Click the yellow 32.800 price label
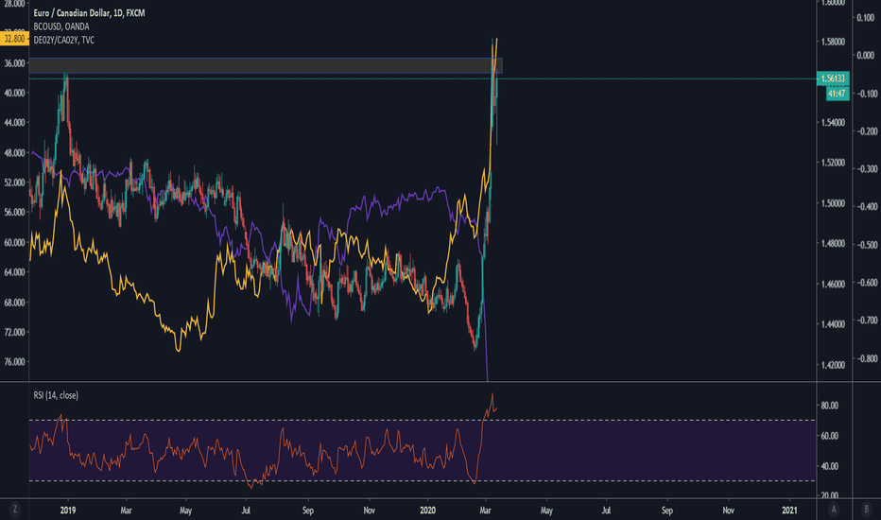This screenshot has width=881, height=520. point(14,39)
